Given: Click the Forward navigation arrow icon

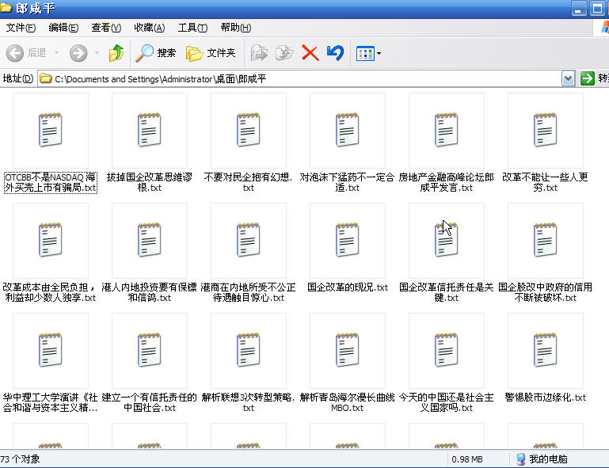Looking at the screenshot, I should [x=78, y=53].
